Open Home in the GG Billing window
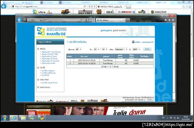 (x=166, y=20)
